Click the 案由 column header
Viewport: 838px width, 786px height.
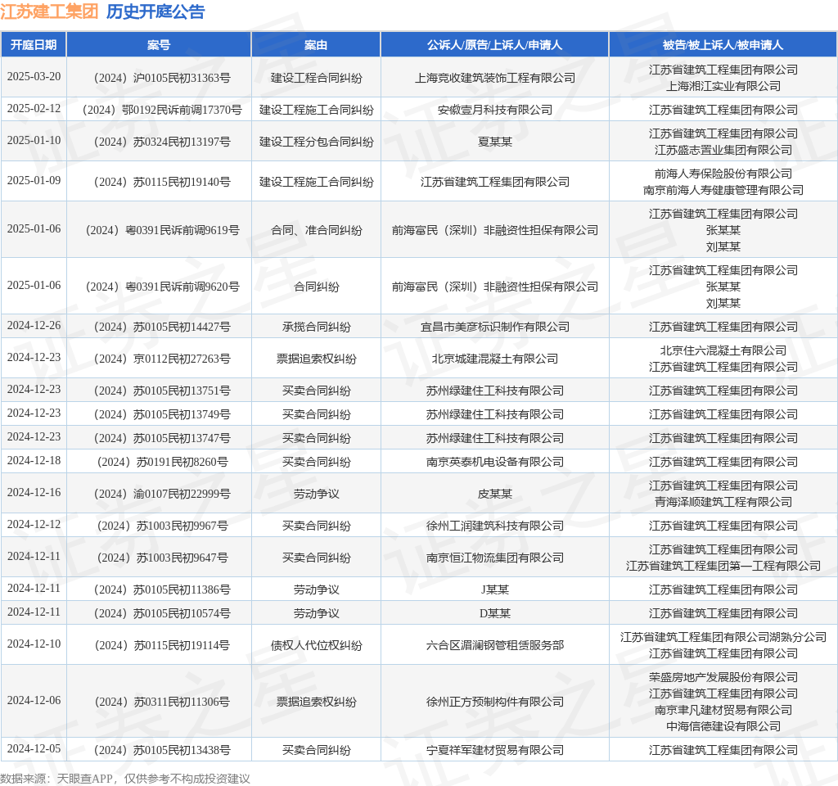(x=316, y=45)
